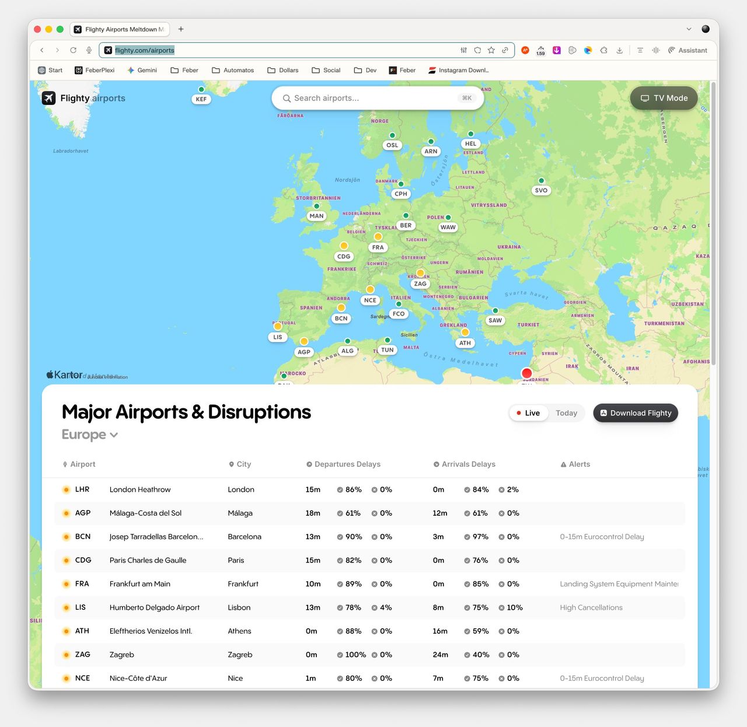This screenshot has height=727, width=747.
Task: Click the browser reload page icon
Action: click(73, 50)
